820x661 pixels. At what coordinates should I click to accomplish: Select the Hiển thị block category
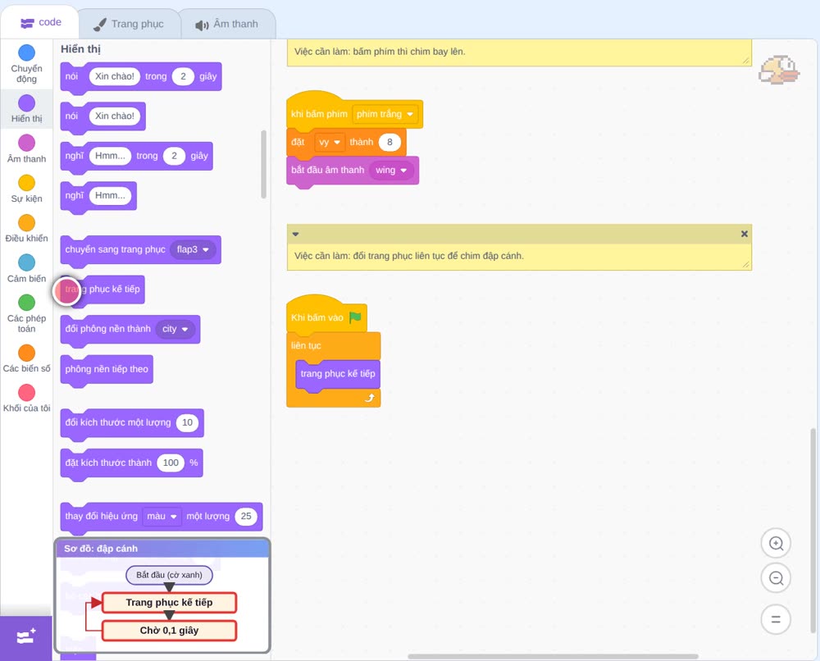(x=27, y=109)
